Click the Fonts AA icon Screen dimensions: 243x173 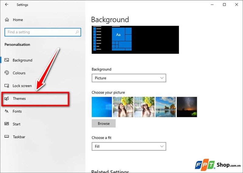click(6, 111)
